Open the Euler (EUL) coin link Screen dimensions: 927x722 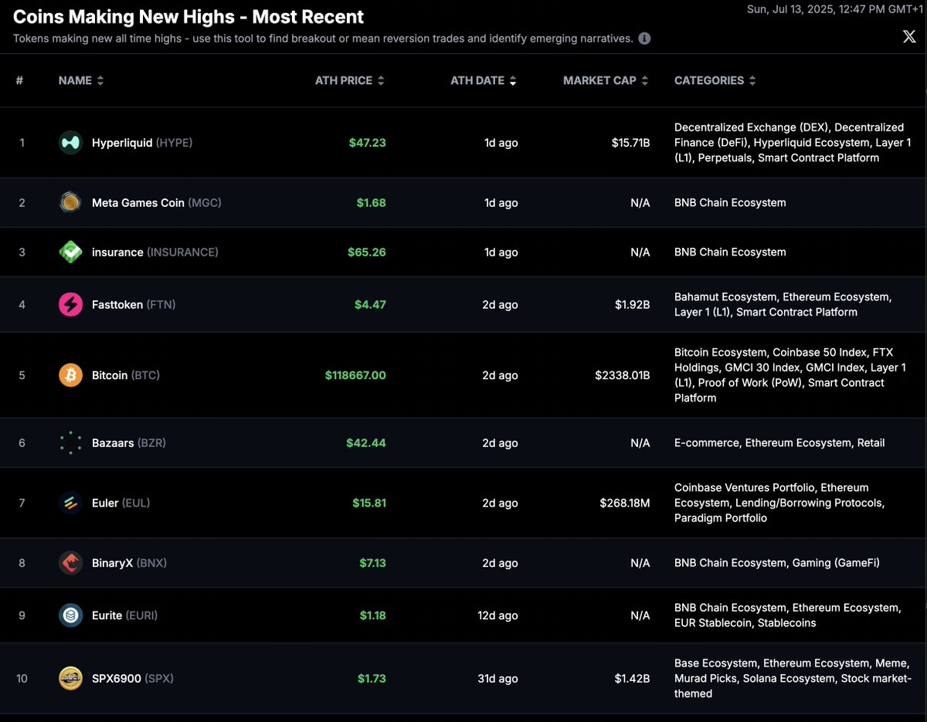click(121, 503)
